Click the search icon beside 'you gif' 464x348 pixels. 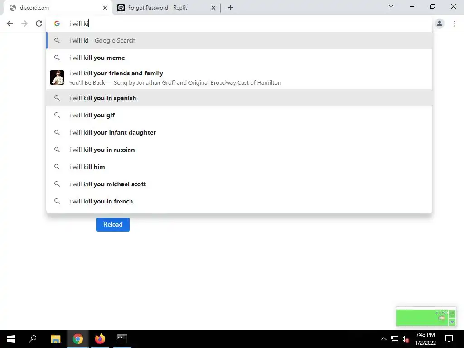(57, 115)
